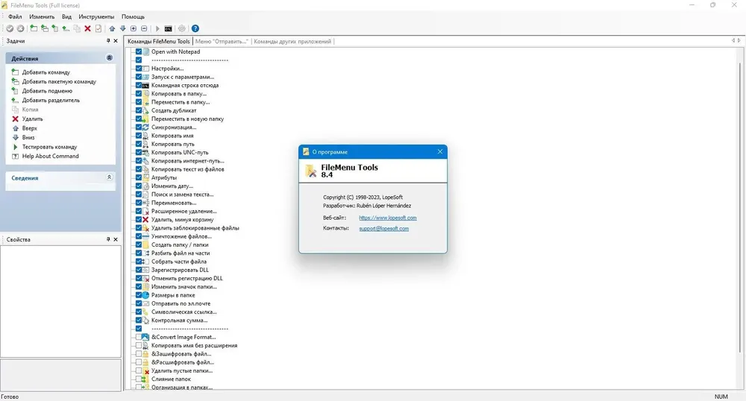Screen dimensions: 746x401
Task: Click Help About Command action
Action: [51, 157]
